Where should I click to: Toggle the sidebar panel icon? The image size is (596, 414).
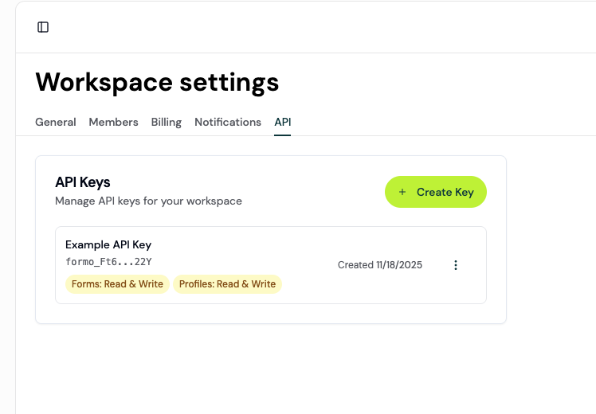[x=43, y=27]
